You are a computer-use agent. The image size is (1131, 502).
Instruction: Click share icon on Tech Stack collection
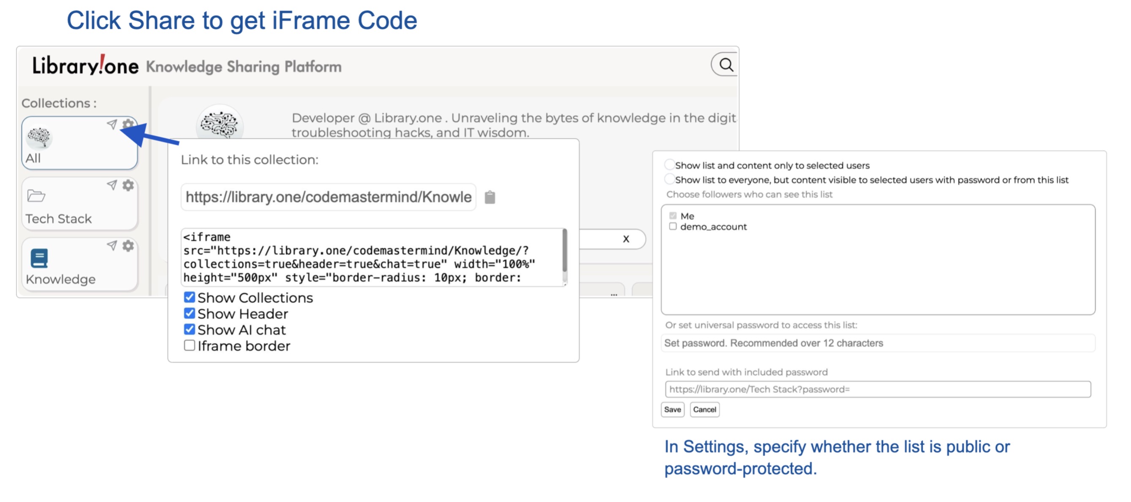pyautogui.click(x=112, y=185)
